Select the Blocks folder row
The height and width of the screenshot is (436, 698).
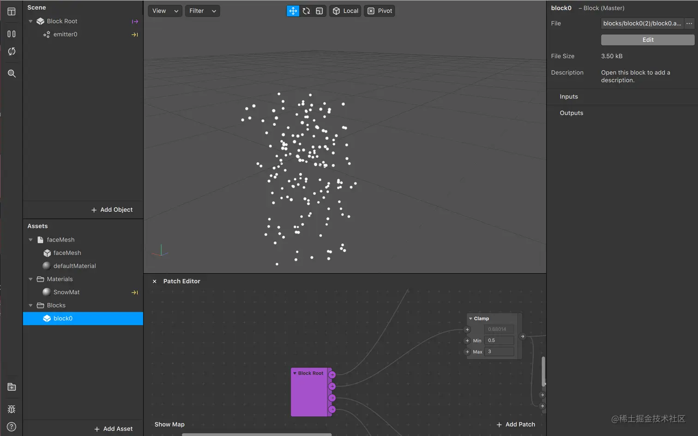pos(83,305)
